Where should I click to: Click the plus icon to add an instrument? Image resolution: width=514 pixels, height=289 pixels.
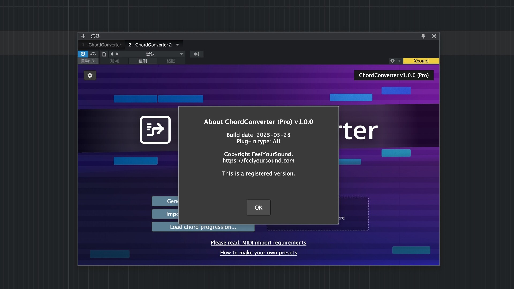pyautogui.click(x=83, y=36)
